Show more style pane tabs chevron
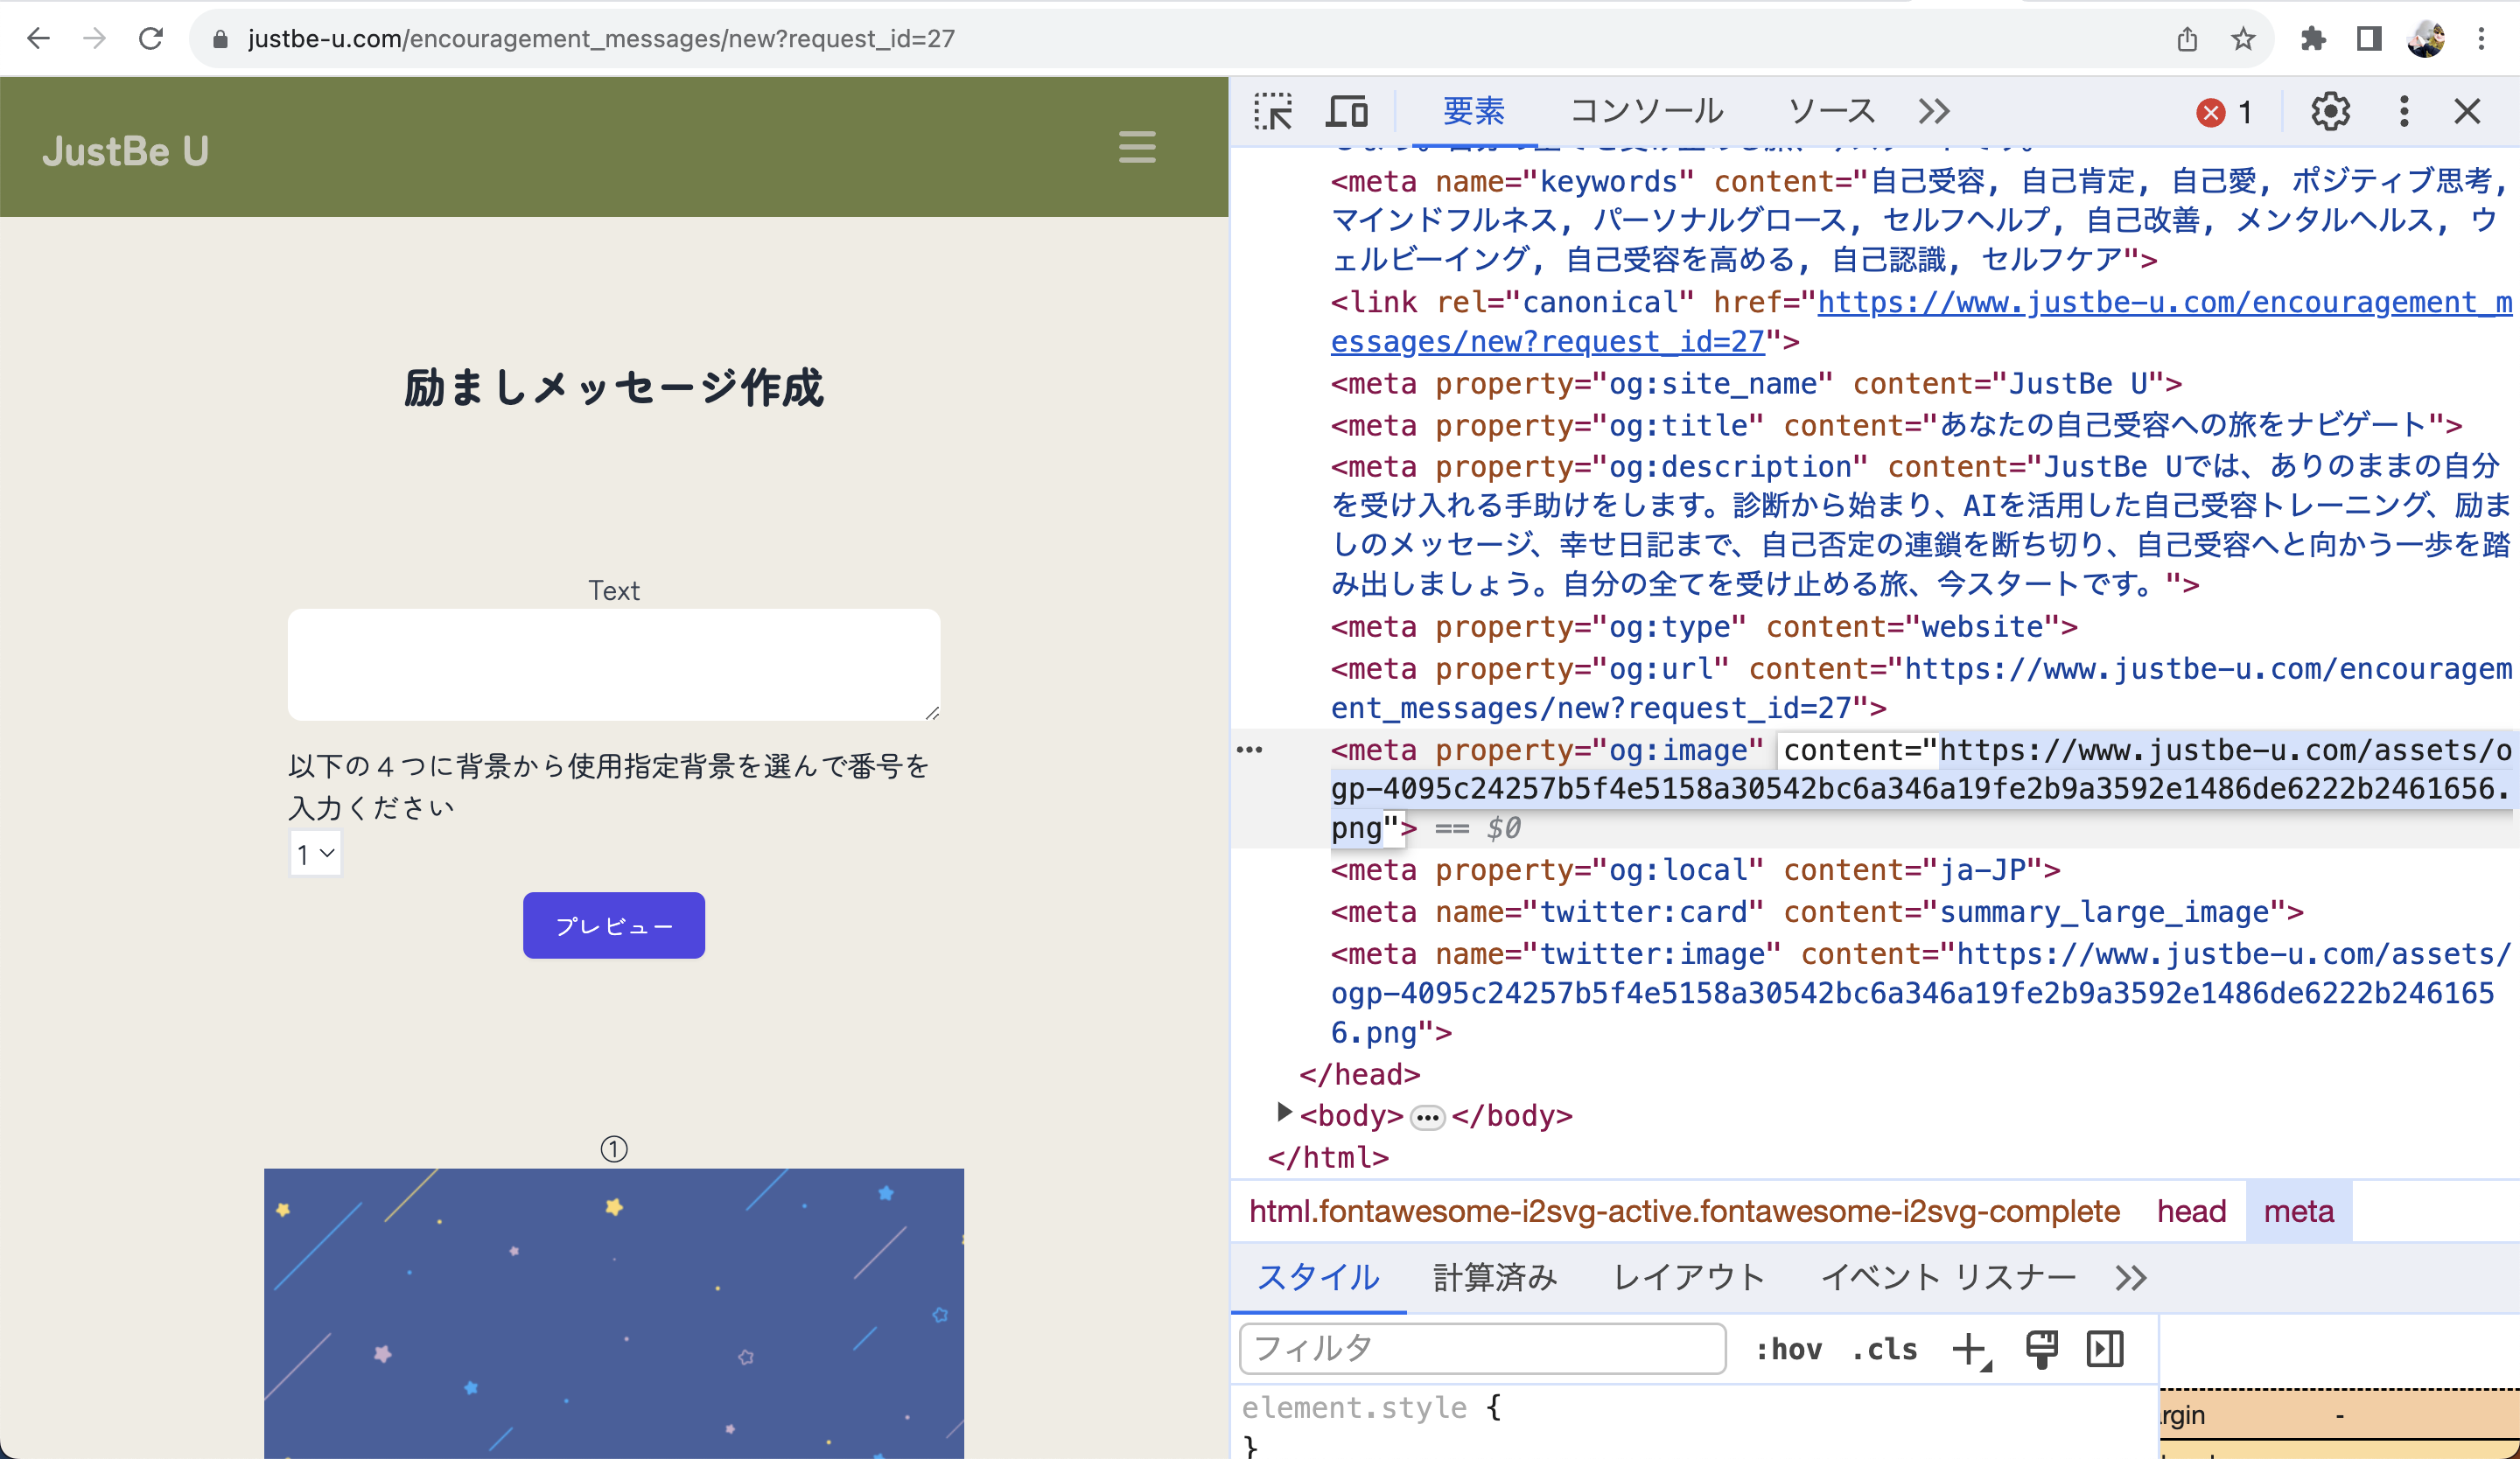This screenshot has height=1459, width=2520. (2131, 1277)
